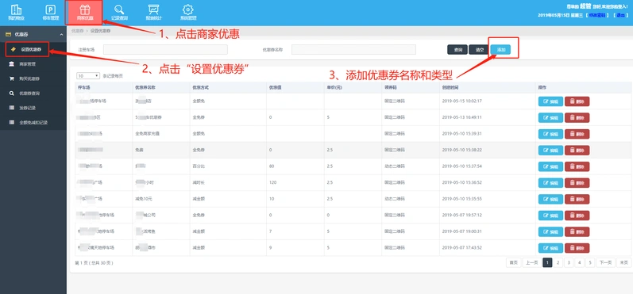Open the 报表统计 chart board icon
Viewport: 633px width, 294px height.
[153, 12]
